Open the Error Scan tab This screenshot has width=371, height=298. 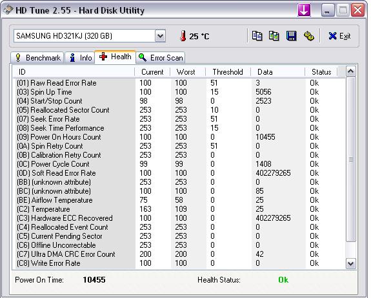tap(161, 58)
